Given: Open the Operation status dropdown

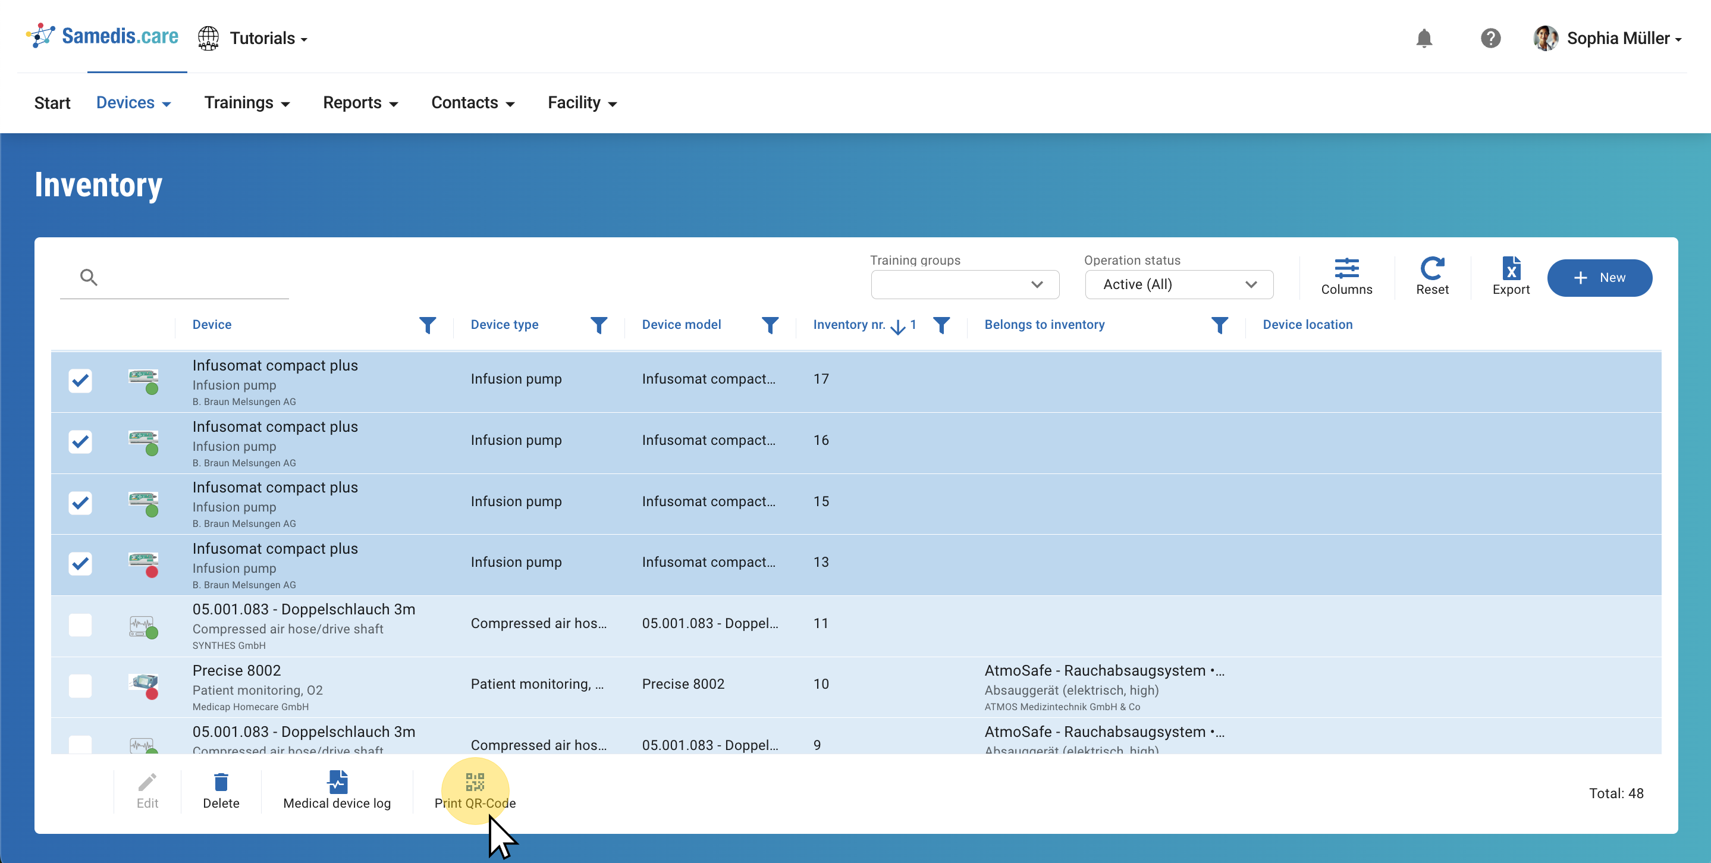Looking at the screenshot, I should tap(1178, 284).
